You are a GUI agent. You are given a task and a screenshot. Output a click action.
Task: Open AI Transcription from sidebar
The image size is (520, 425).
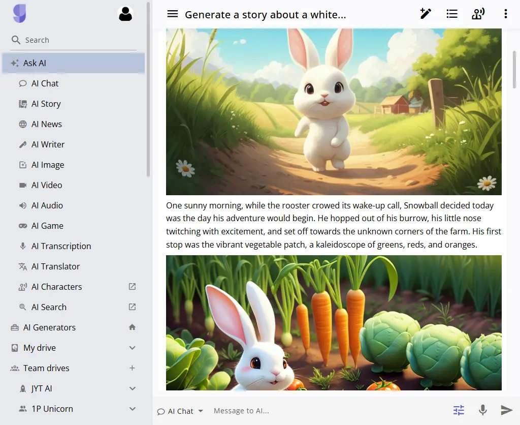(x=73, y=246)
